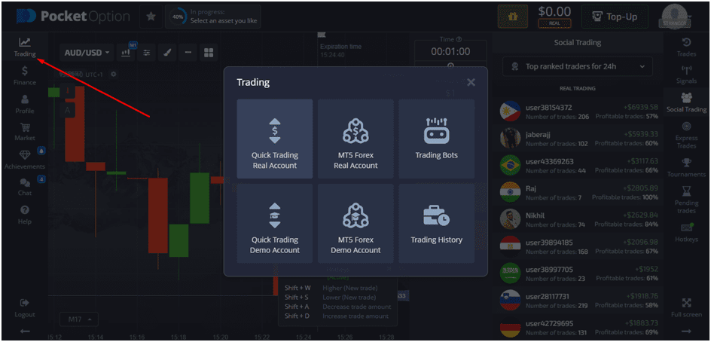This screenshot has width=711, height=342.
Task: Open the Help sidebar section
Action: click(25, 215)
